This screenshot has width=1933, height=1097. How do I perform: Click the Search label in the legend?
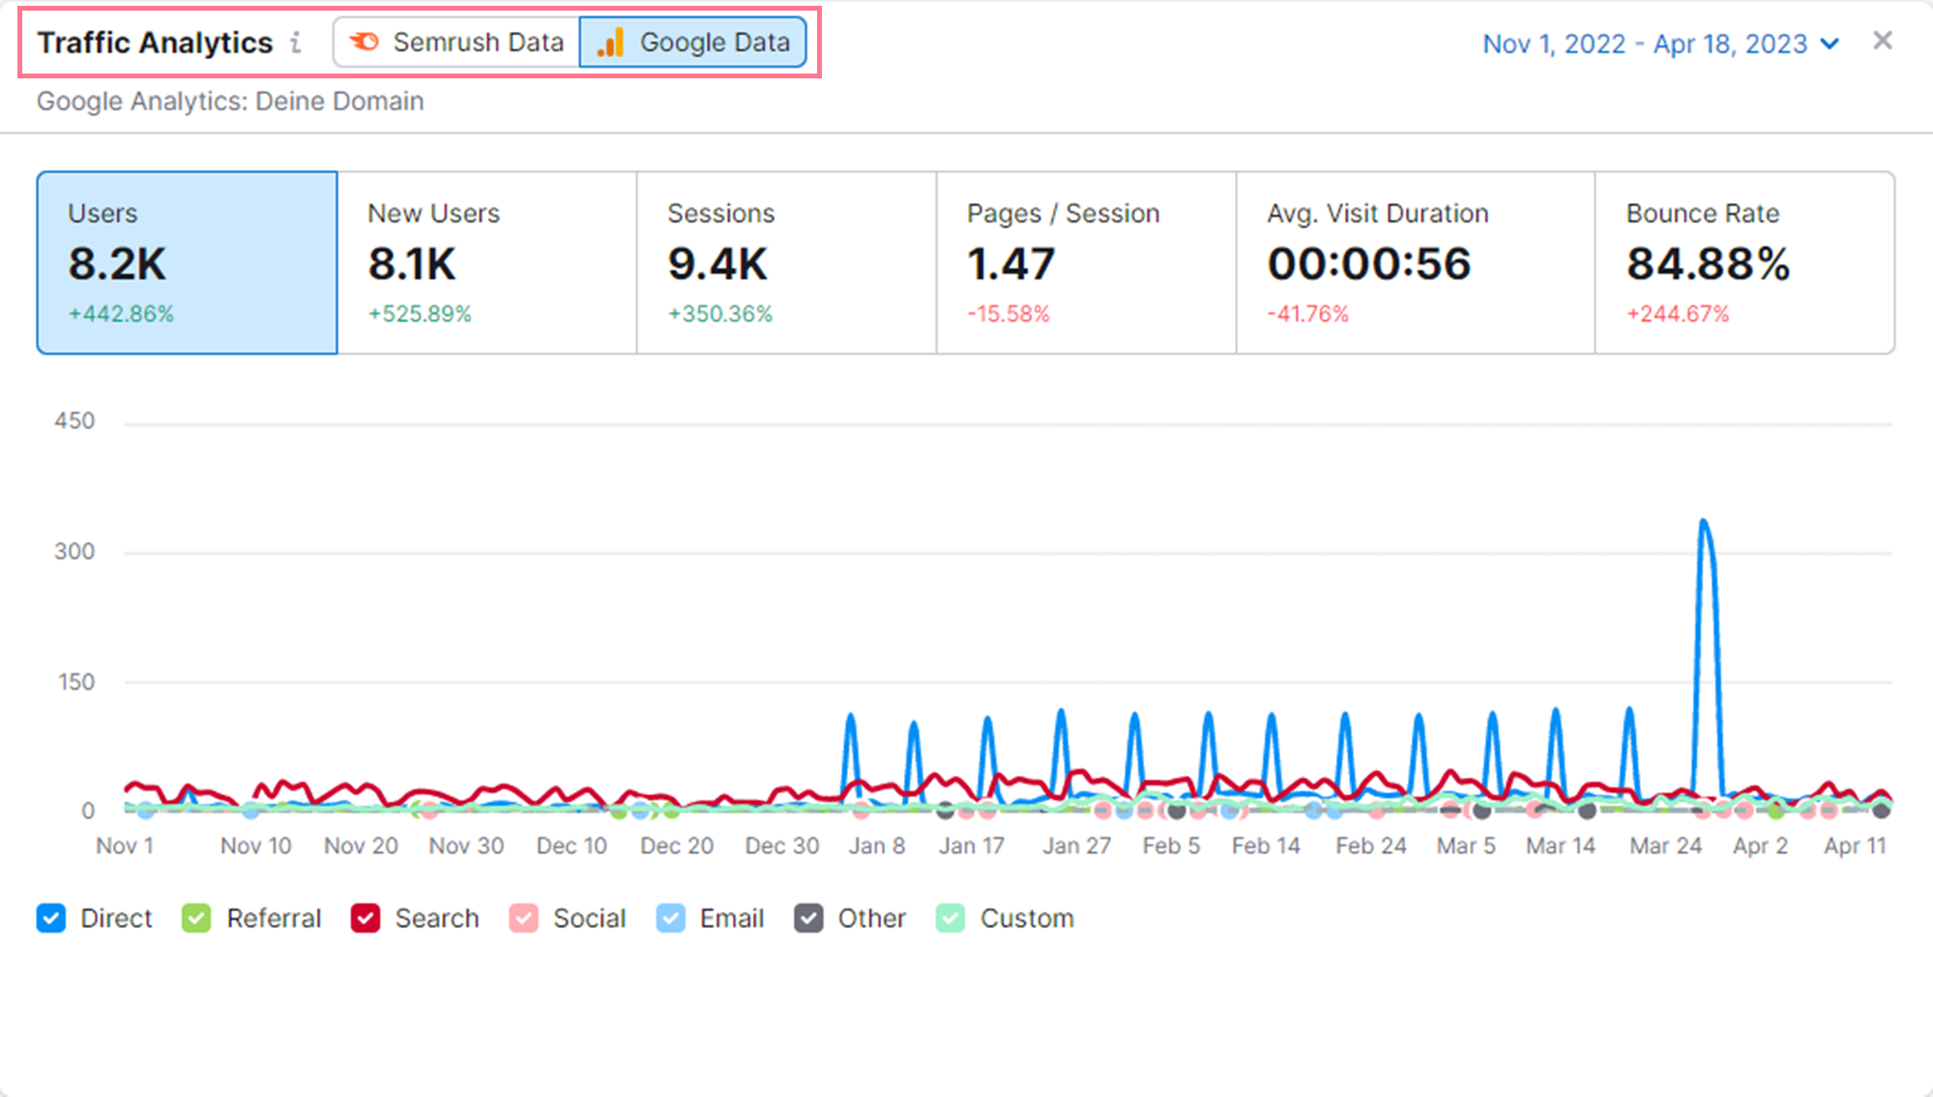(x=437, y=918)
